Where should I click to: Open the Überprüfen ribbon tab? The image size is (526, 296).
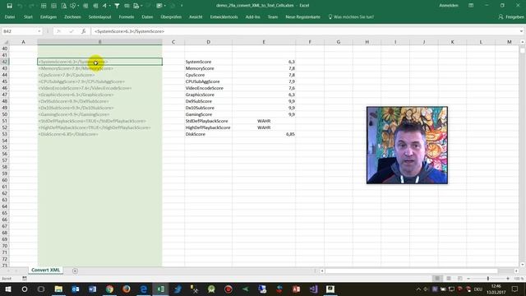click(x=171, y=16)
